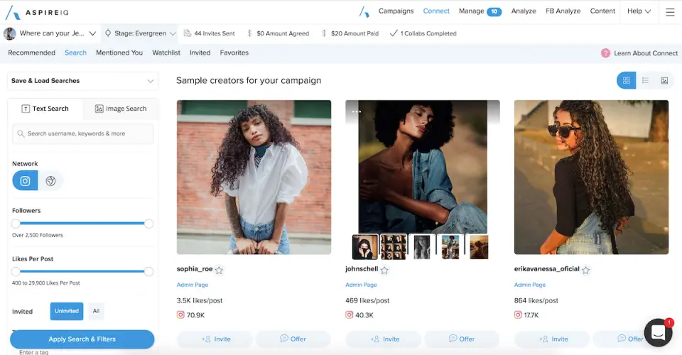Toggle the Uninvited filter
682x355 pixels.
(x=67, y=311)
